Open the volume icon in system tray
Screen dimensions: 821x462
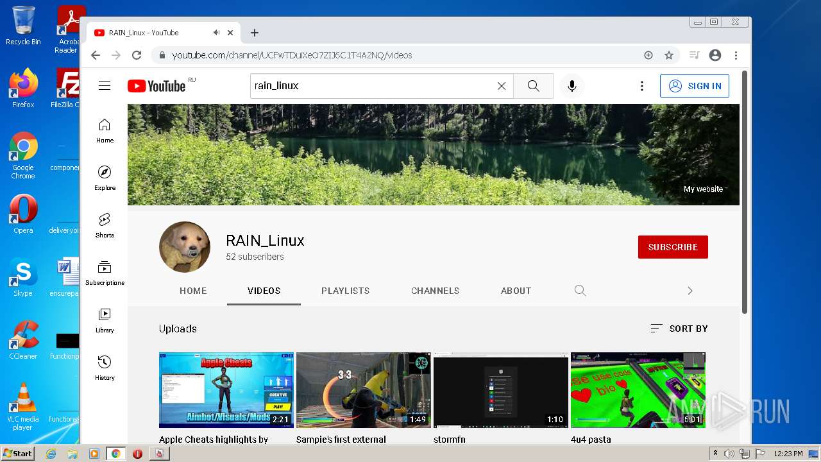pos(729,454)
